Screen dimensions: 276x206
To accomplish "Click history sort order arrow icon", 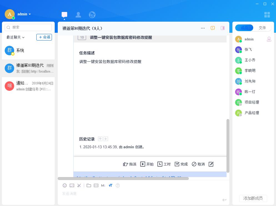I will [x=100, y=139].
